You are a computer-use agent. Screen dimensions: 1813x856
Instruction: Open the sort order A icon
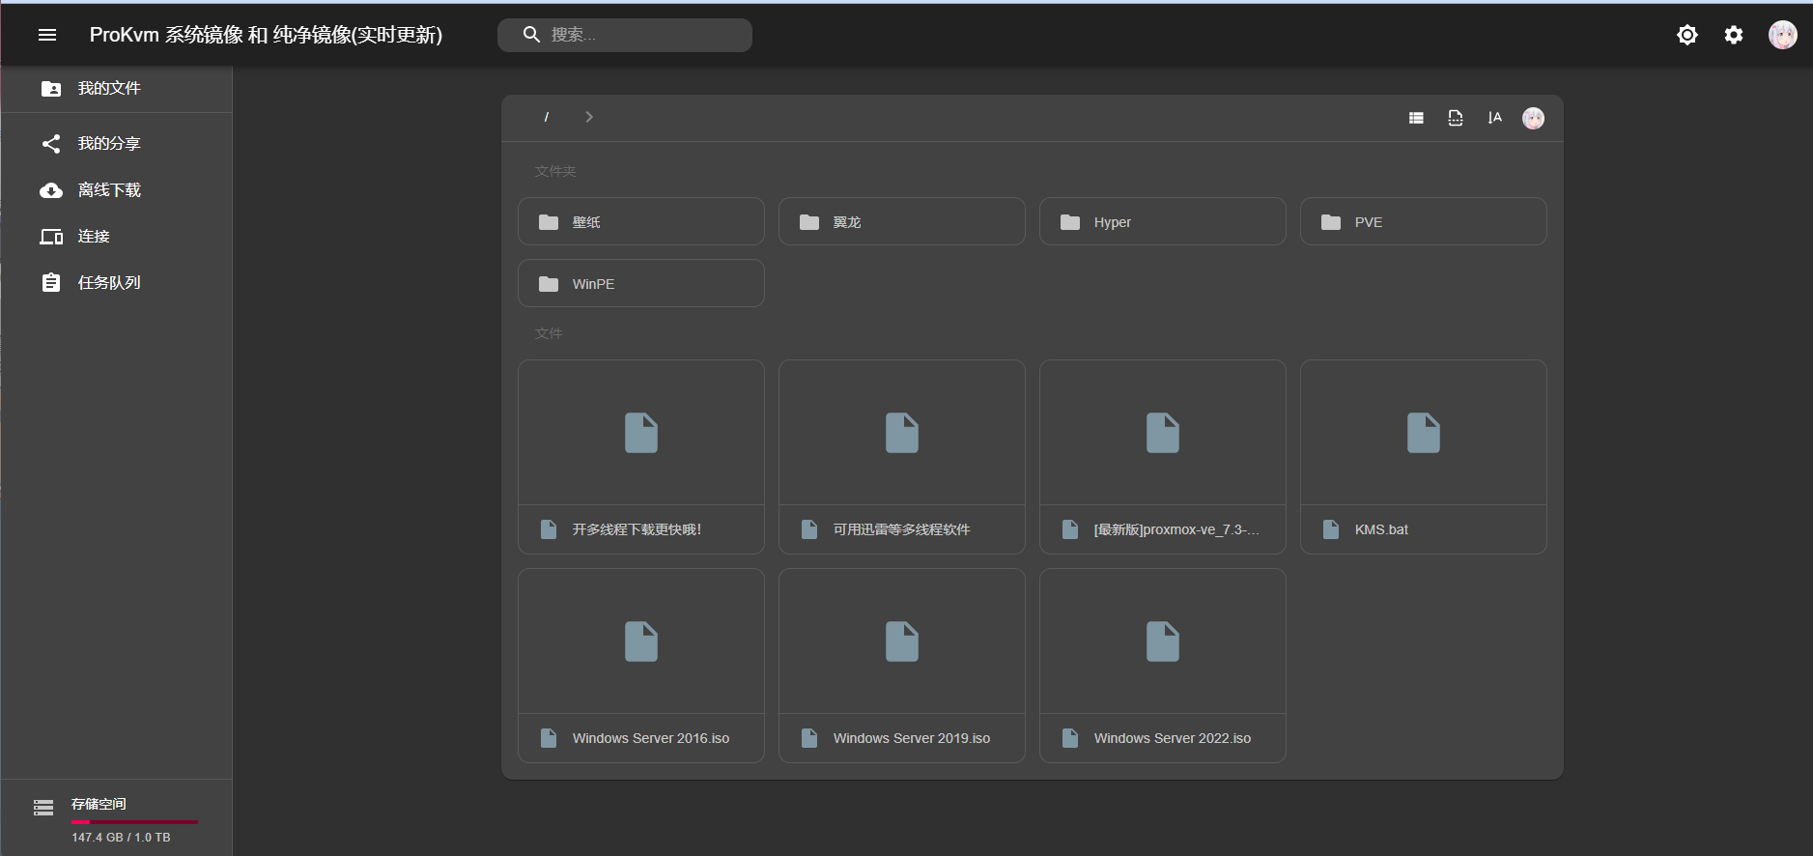tap(1494, 118)
